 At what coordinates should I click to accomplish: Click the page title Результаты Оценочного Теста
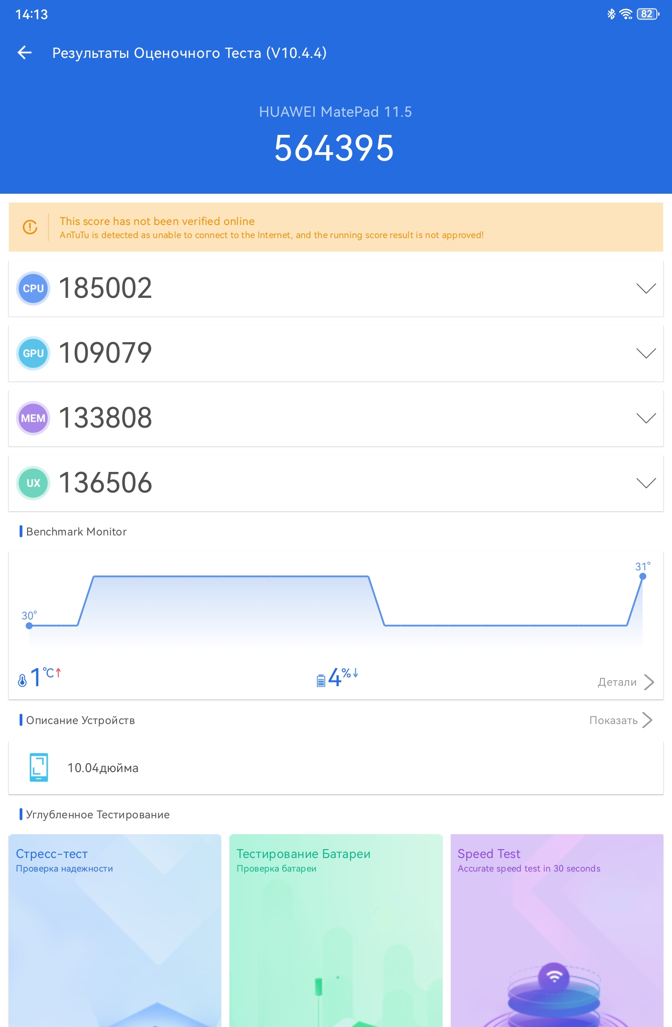pyautogui.click(x=189, y=53)
